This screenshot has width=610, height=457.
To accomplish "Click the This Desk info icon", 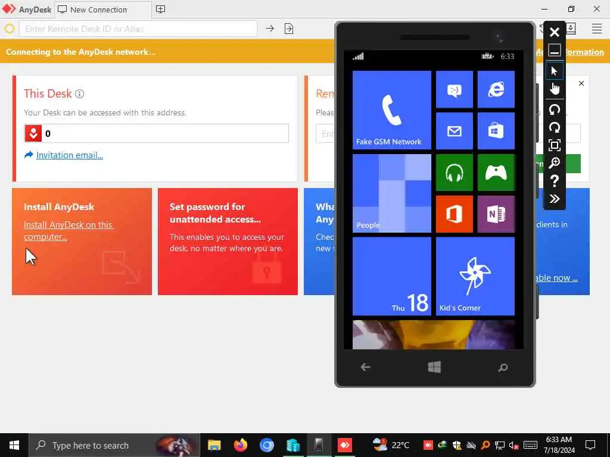I will tap(79, 93).
